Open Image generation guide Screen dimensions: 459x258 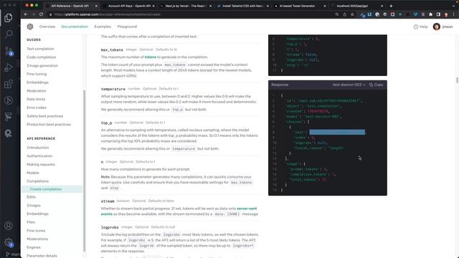point(42,66)
